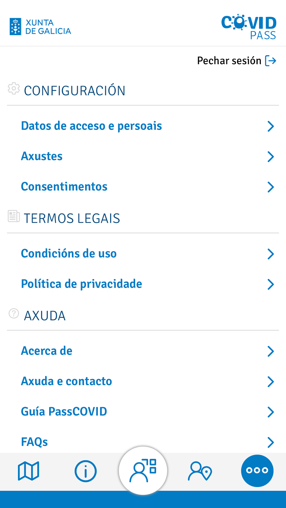Expand chevron beside Política de privacidade
286x508 pixels.
click(271, 284)
